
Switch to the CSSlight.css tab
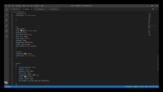(x=54, y=9)
